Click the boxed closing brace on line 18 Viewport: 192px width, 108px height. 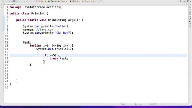point(44,61)
